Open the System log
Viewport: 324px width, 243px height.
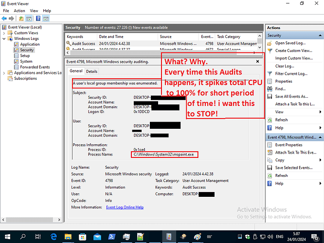click(x=26, y=61)
